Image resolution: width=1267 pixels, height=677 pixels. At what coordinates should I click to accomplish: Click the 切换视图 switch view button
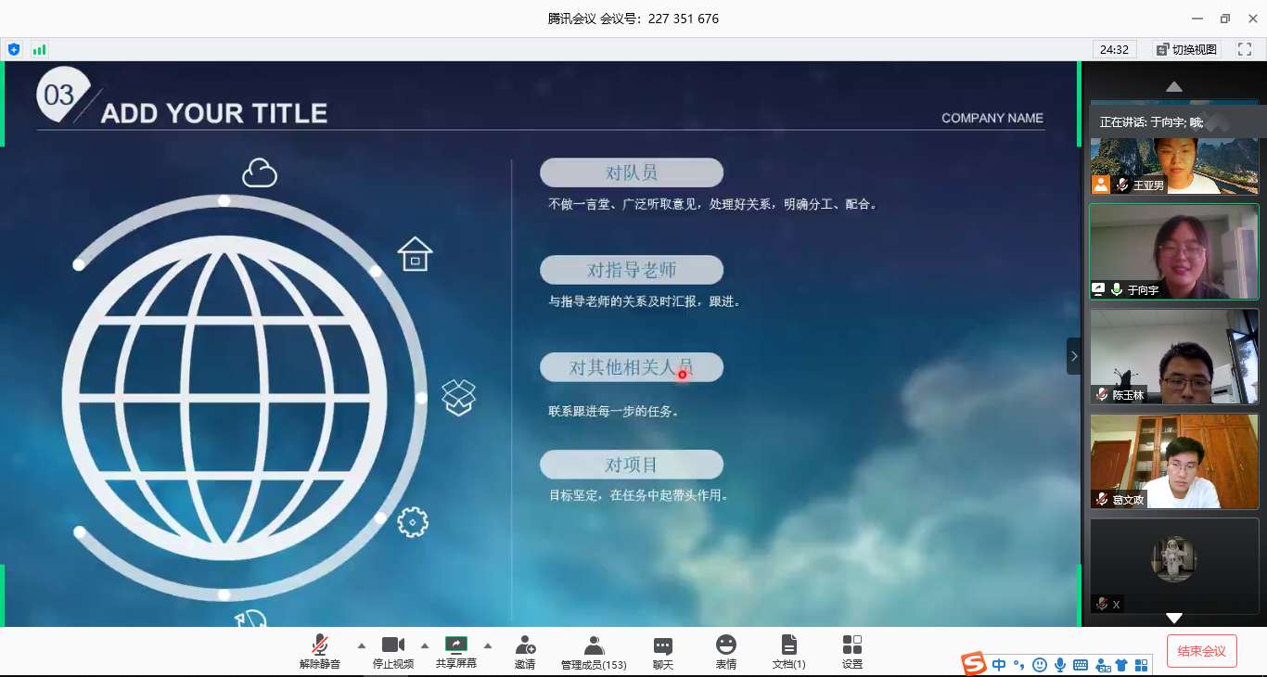tap(1186, 49)
